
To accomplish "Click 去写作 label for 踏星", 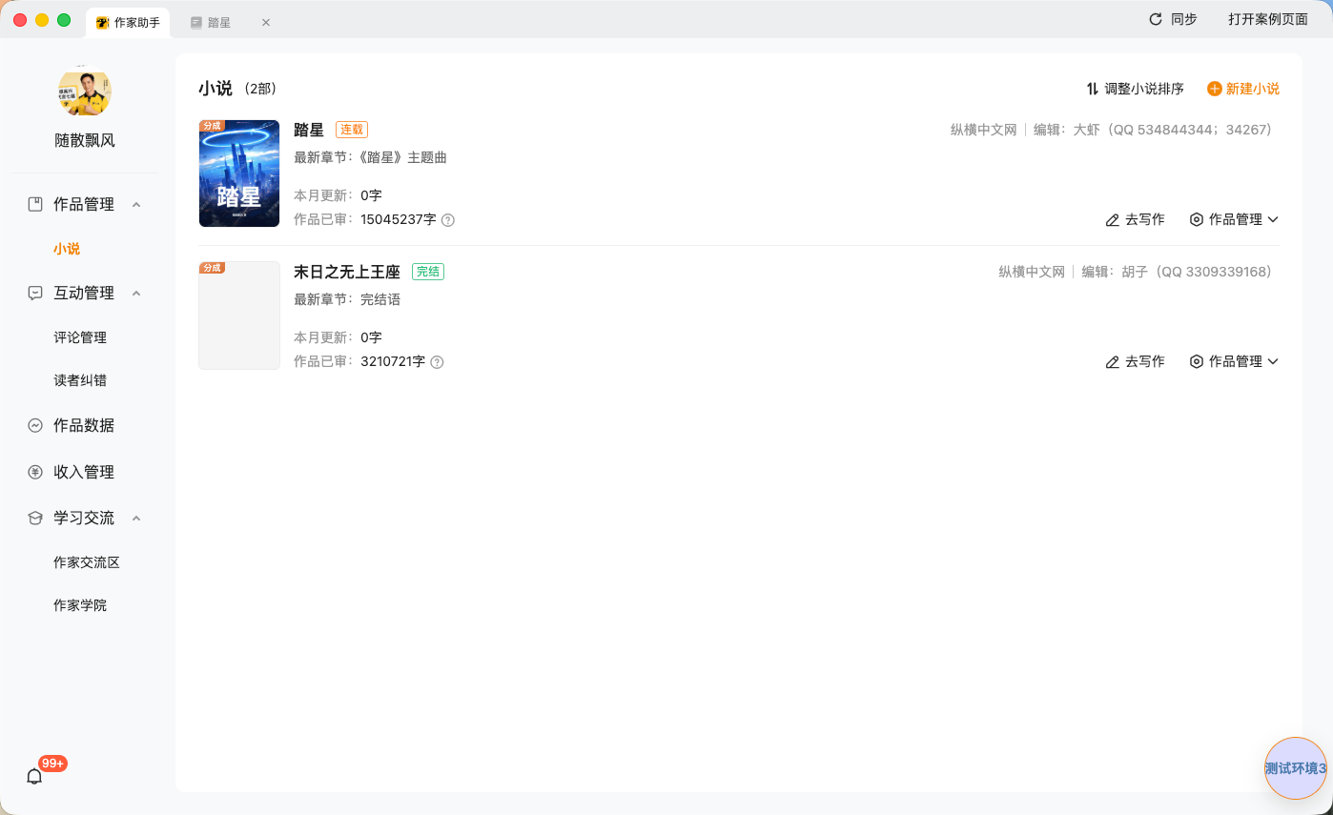I will pyautogui.click(x=1145, y=219).
